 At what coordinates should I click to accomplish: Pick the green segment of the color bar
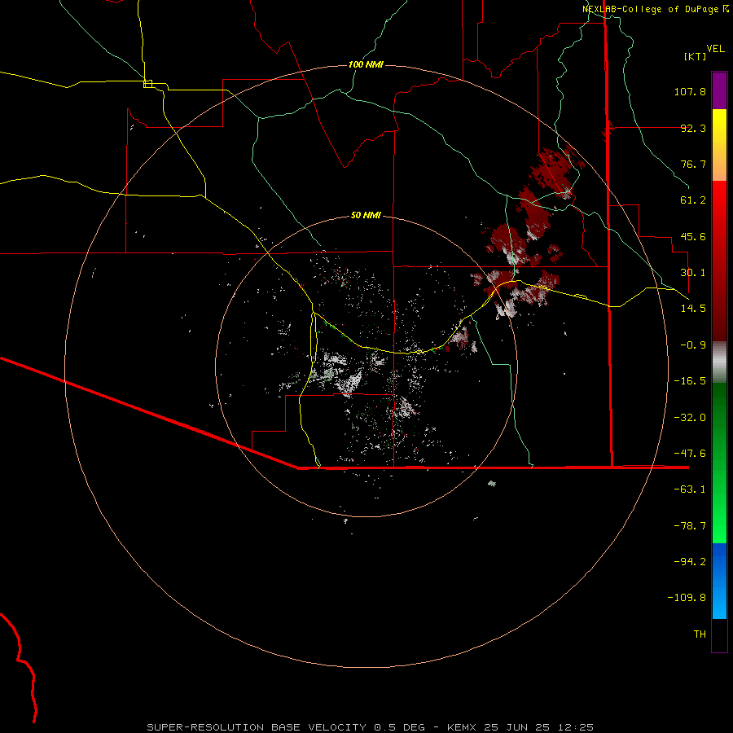tap(719, 463)
